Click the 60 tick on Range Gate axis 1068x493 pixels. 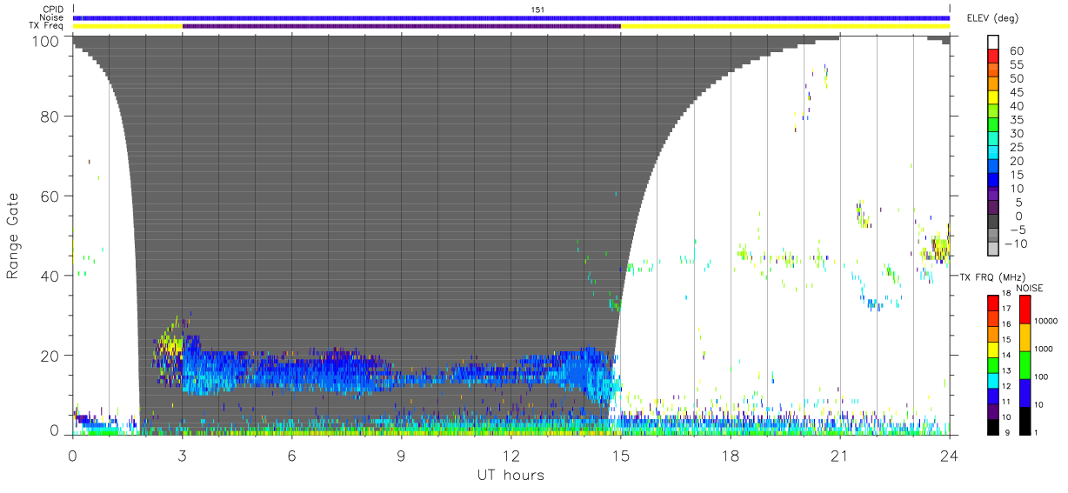click(x=49, y=197)
